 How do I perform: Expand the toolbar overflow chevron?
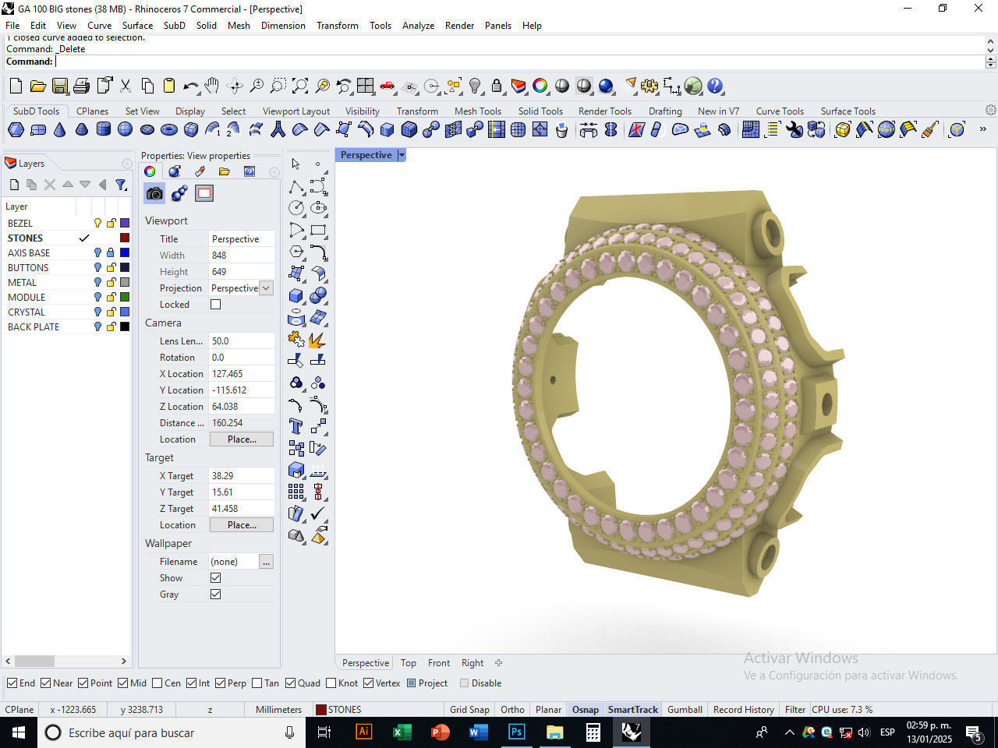[x=982, y=129]
